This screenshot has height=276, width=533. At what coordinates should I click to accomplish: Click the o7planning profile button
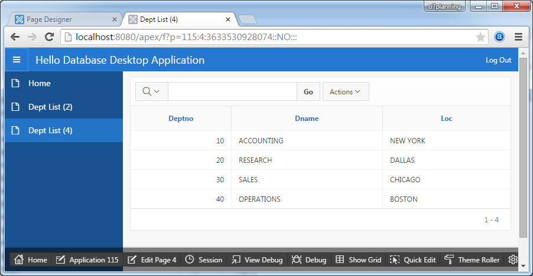[444, 6]
